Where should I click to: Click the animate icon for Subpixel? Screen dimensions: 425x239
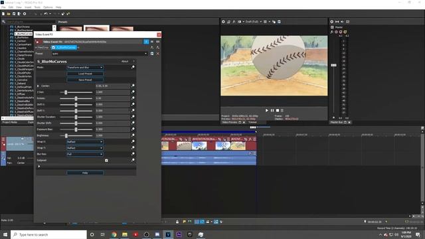(x=133, y=160)
